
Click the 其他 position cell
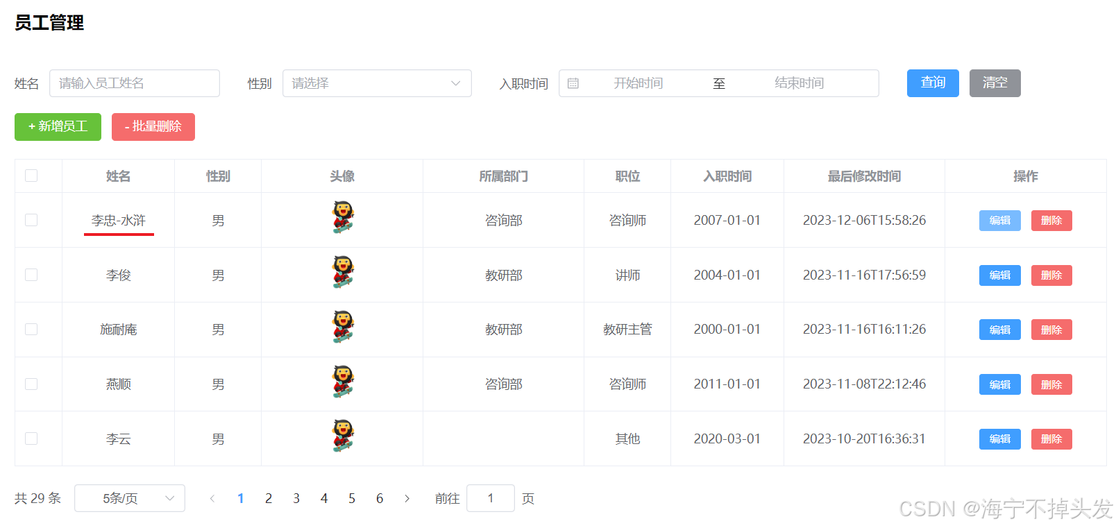click(627, 438)
